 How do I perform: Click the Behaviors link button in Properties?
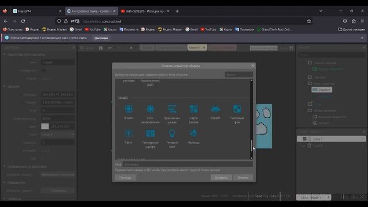(x=58, y=190)
